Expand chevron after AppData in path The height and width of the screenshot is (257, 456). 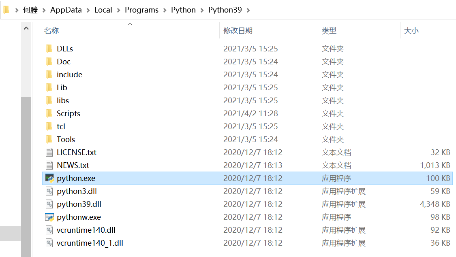[x=88, y=10]
